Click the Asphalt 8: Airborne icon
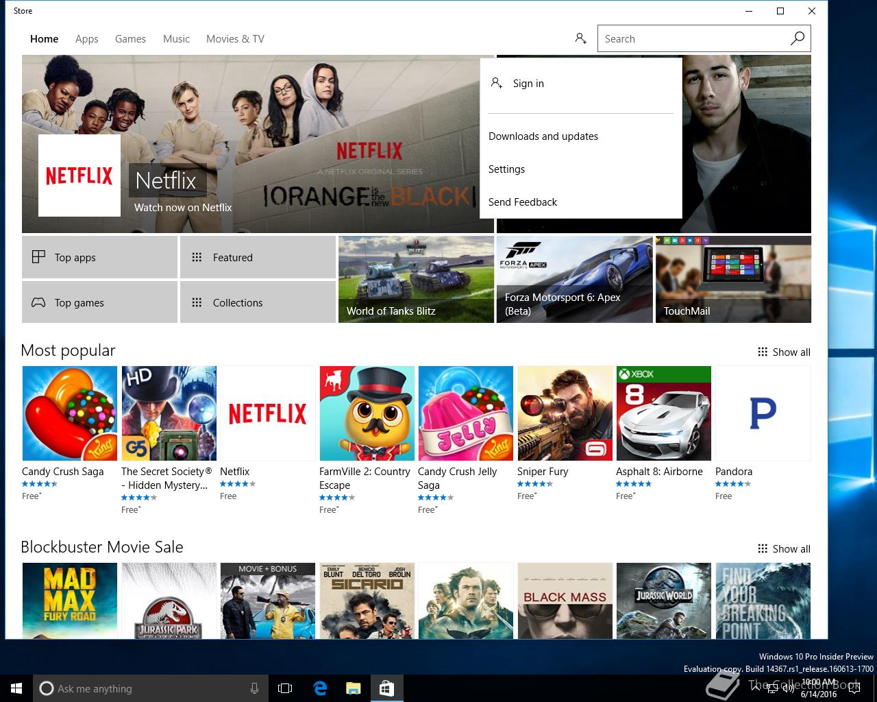The height and width of the screenshot is (702, 877). click(x=664, y=413)
